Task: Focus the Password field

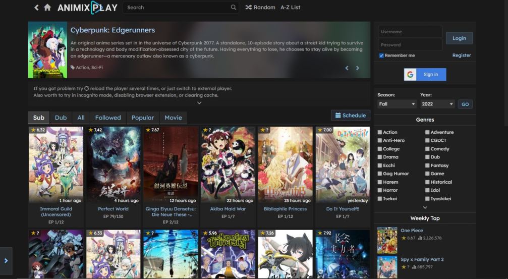Action: coord(410,45)
